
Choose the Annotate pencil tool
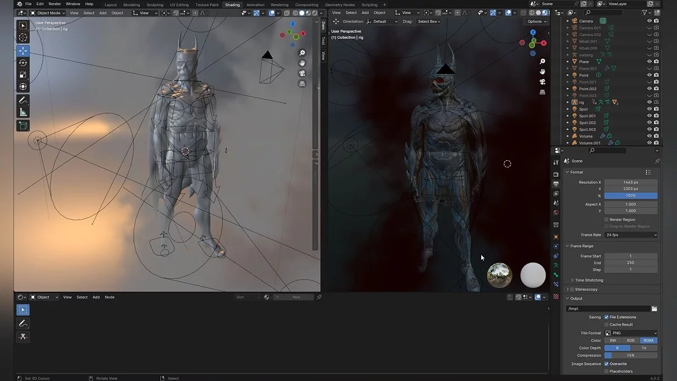coord(23,100)
